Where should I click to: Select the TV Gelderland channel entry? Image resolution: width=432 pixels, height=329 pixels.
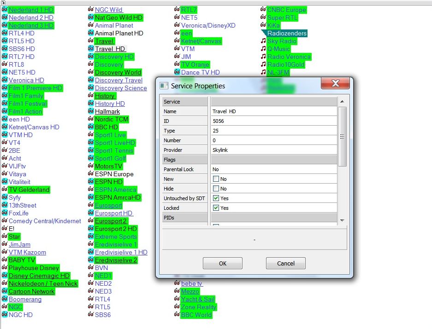click(29, 190)
